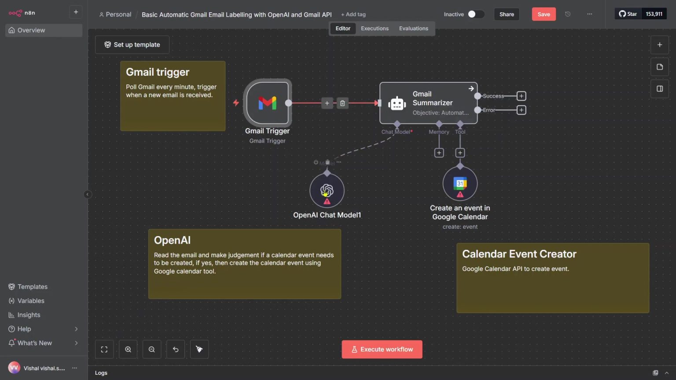Delete the connection via trash icon

[x=342, y=103]
